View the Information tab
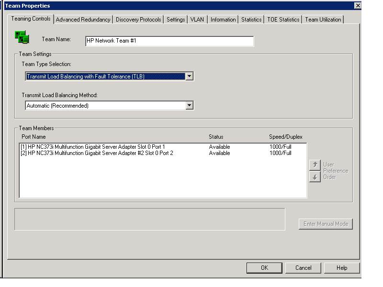 click(x=223, y=20)
